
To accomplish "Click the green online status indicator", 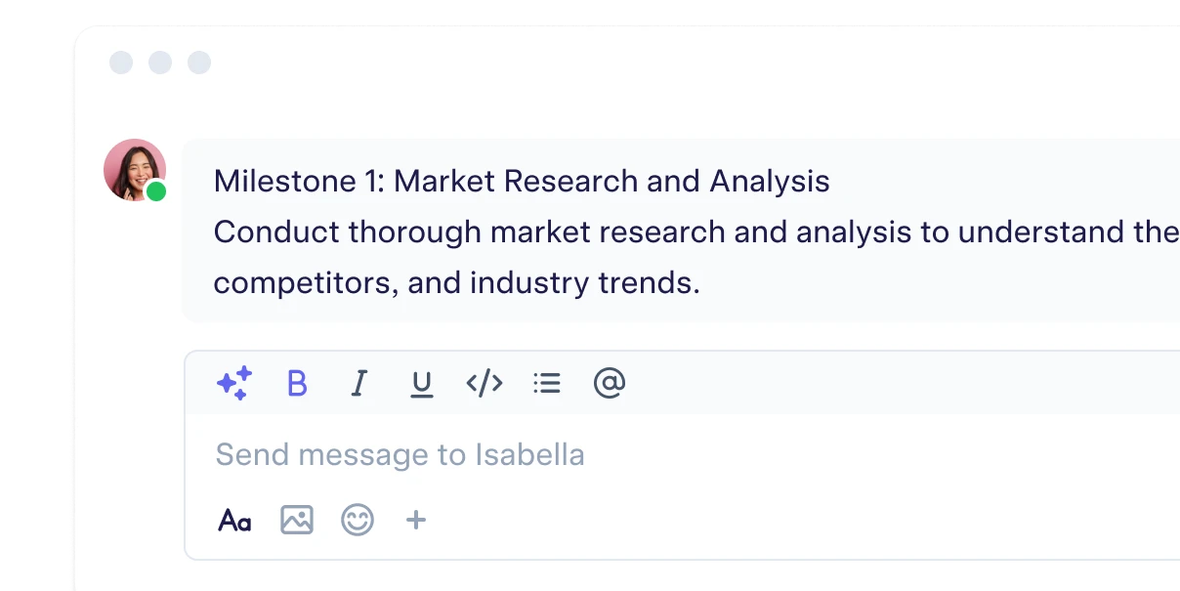I will click(x=156, y=191).
